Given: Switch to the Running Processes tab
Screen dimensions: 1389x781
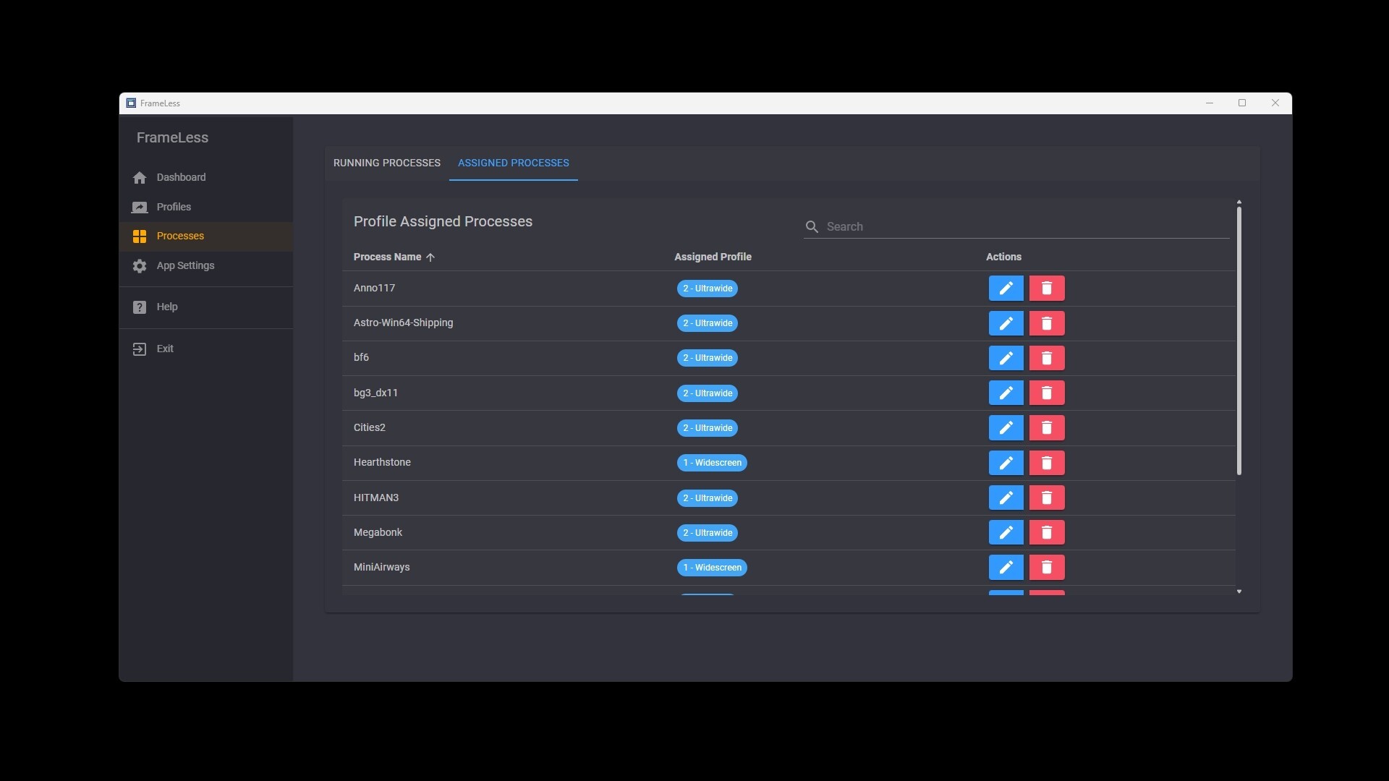Looking at the screenshot, I should tap(386, 163).
